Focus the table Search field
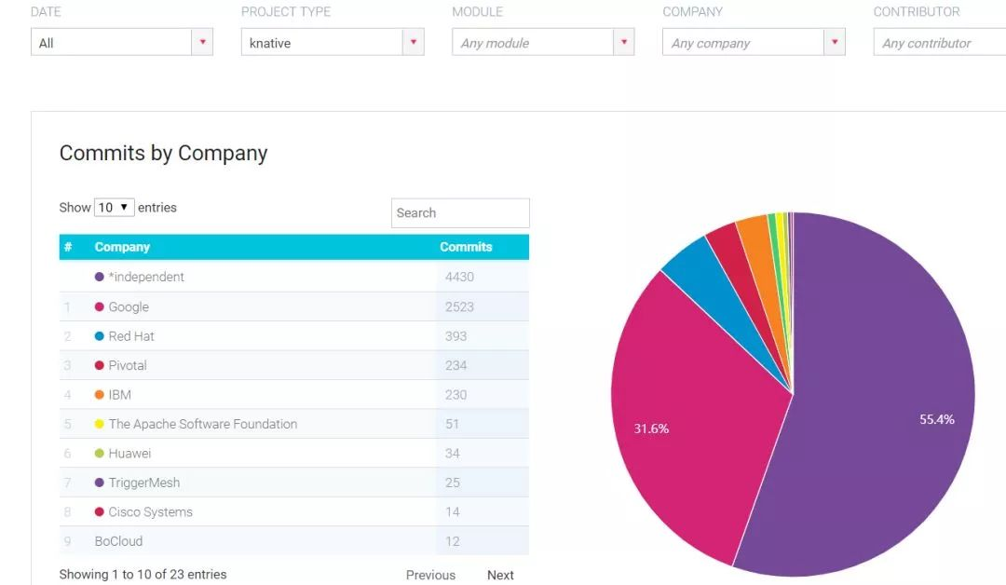Screen dimensions: 1006x585 tap(460, 213)
